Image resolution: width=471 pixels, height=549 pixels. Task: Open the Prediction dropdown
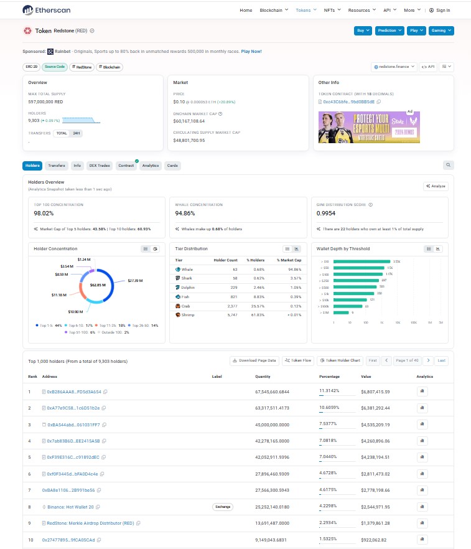click(389, 31)
